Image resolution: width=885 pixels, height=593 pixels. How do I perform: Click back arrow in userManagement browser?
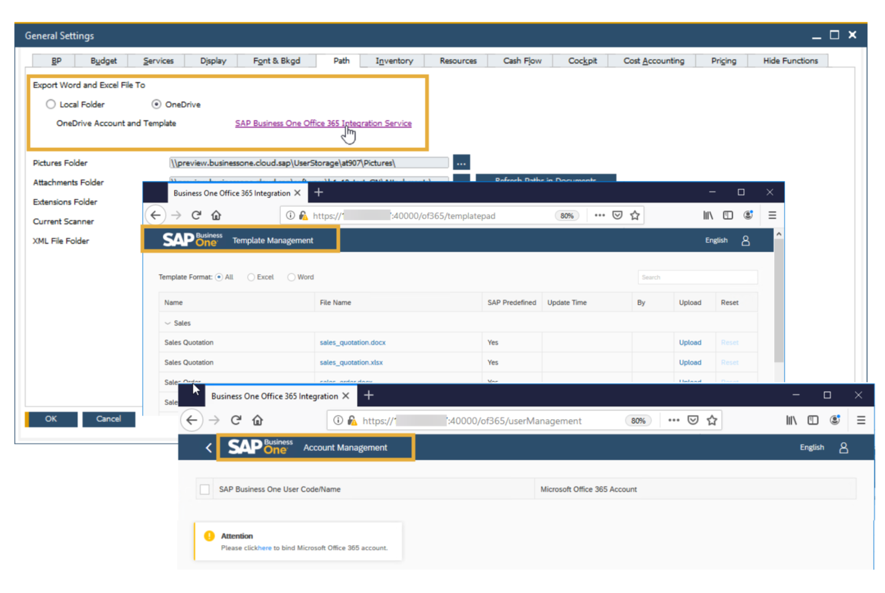tap(192, 420)
